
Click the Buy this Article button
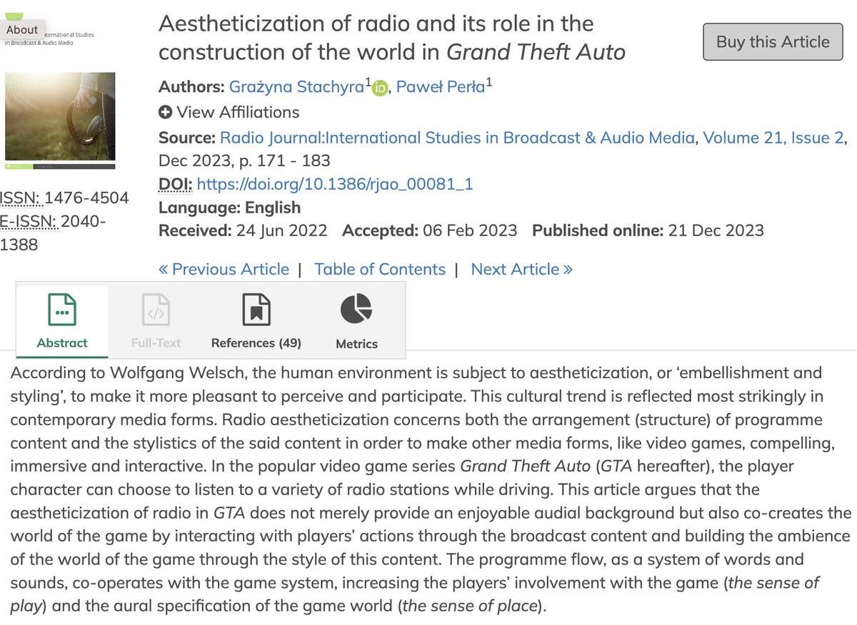click(x=773, y=41)
